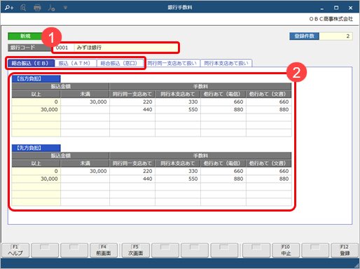Click the 新規 status label
The height and width of the screenshot is (269, 360).
tap(25, 36)
